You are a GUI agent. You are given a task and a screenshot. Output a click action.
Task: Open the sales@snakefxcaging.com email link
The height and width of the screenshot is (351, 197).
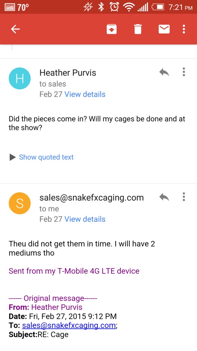pos(69,325)
